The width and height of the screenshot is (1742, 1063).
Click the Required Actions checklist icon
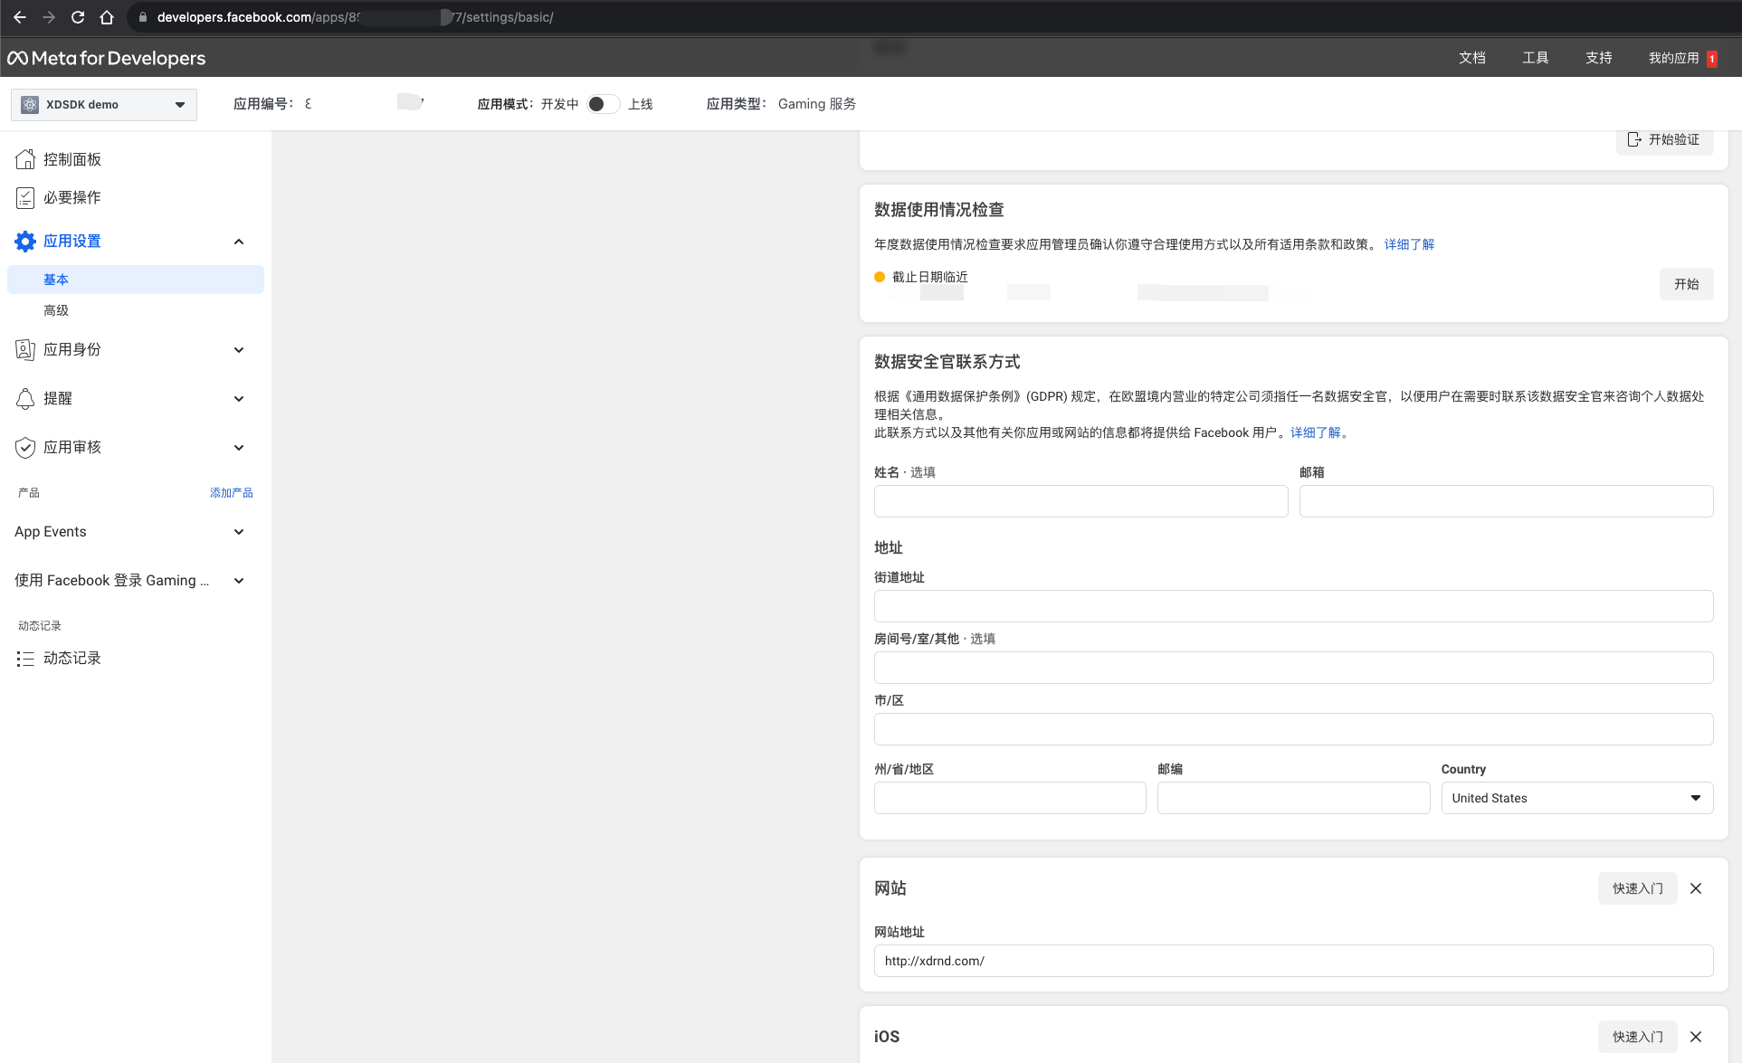point(25,197)
